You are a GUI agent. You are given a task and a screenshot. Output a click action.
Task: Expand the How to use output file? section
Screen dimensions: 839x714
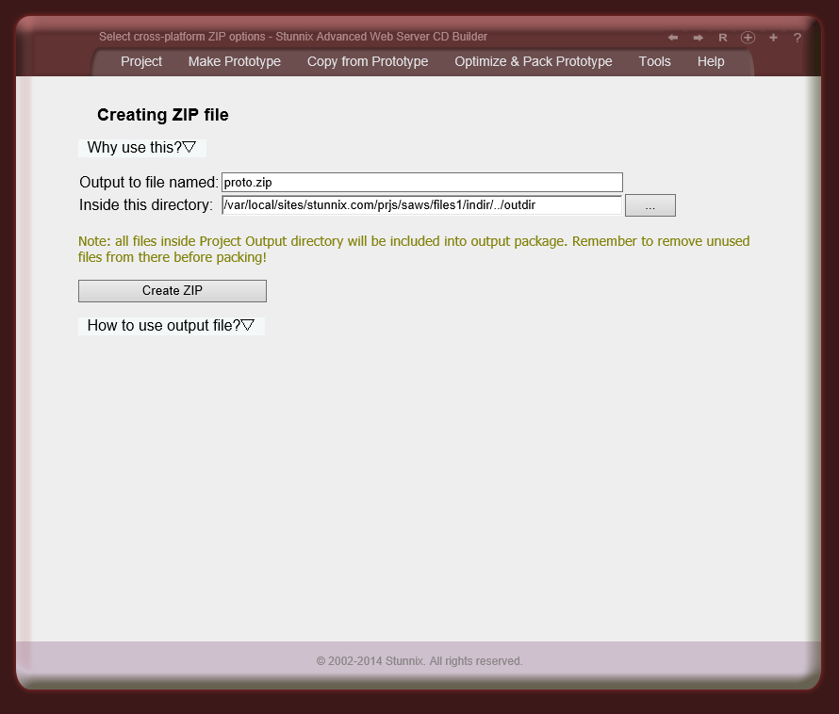(x=172, y=325)
